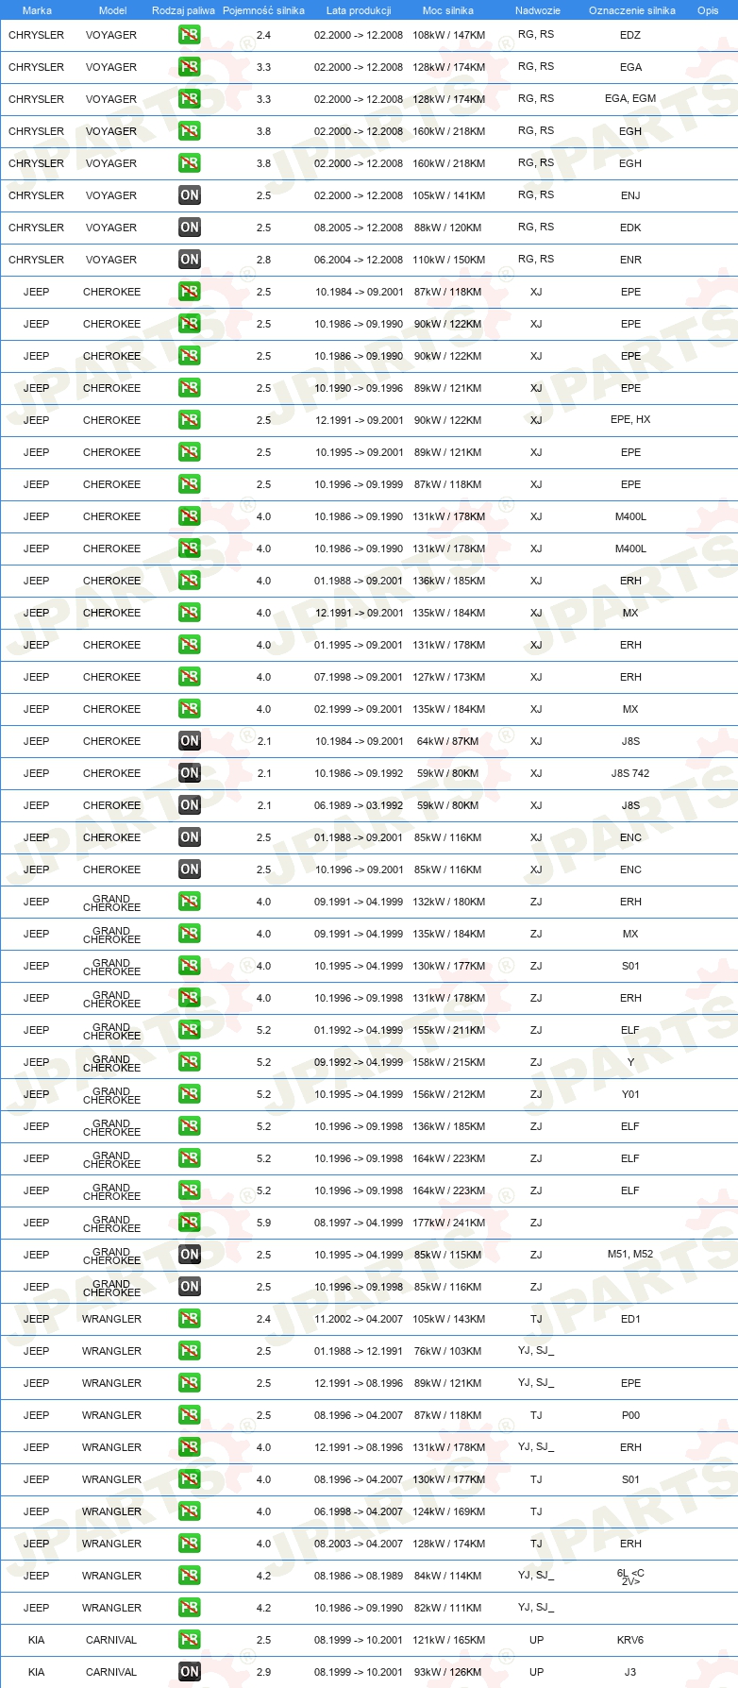The image size is (738, 1688).
Task: Click the Lata produkcji column header
Action: [359, 10]
